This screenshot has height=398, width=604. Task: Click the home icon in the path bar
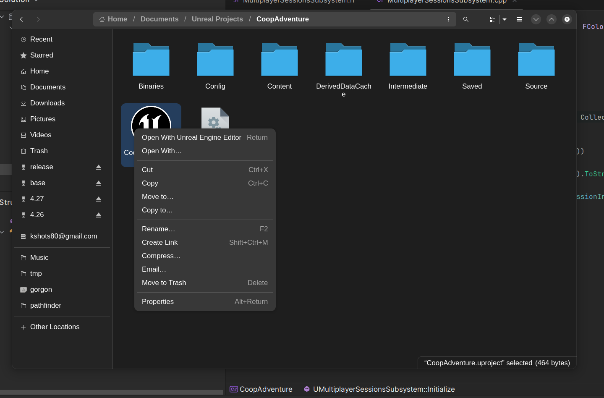[101, 19]
